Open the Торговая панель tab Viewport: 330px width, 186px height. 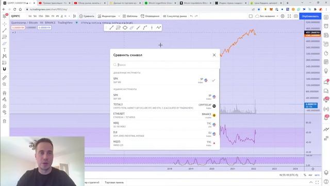coord(114,182)
